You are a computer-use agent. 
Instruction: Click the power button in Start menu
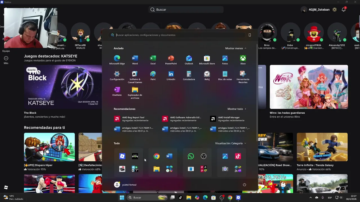[x=244, y=185]
